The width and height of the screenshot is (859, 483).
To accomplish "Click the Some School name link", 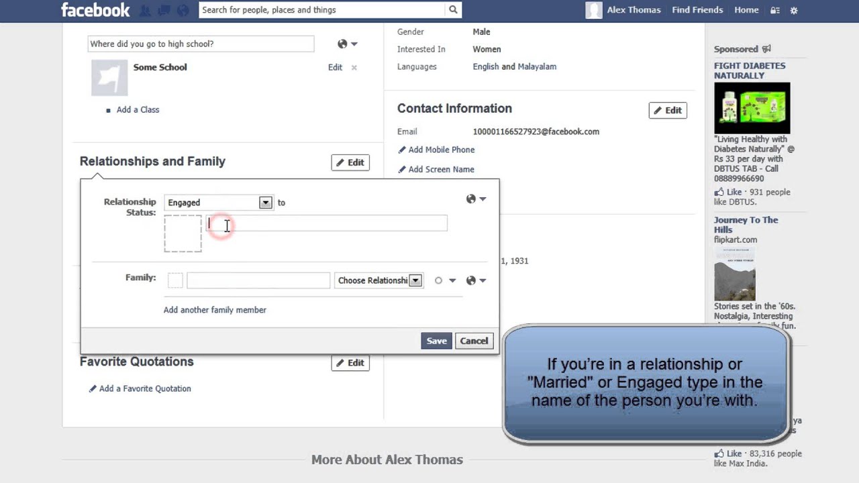I will (x=160, y=67).
